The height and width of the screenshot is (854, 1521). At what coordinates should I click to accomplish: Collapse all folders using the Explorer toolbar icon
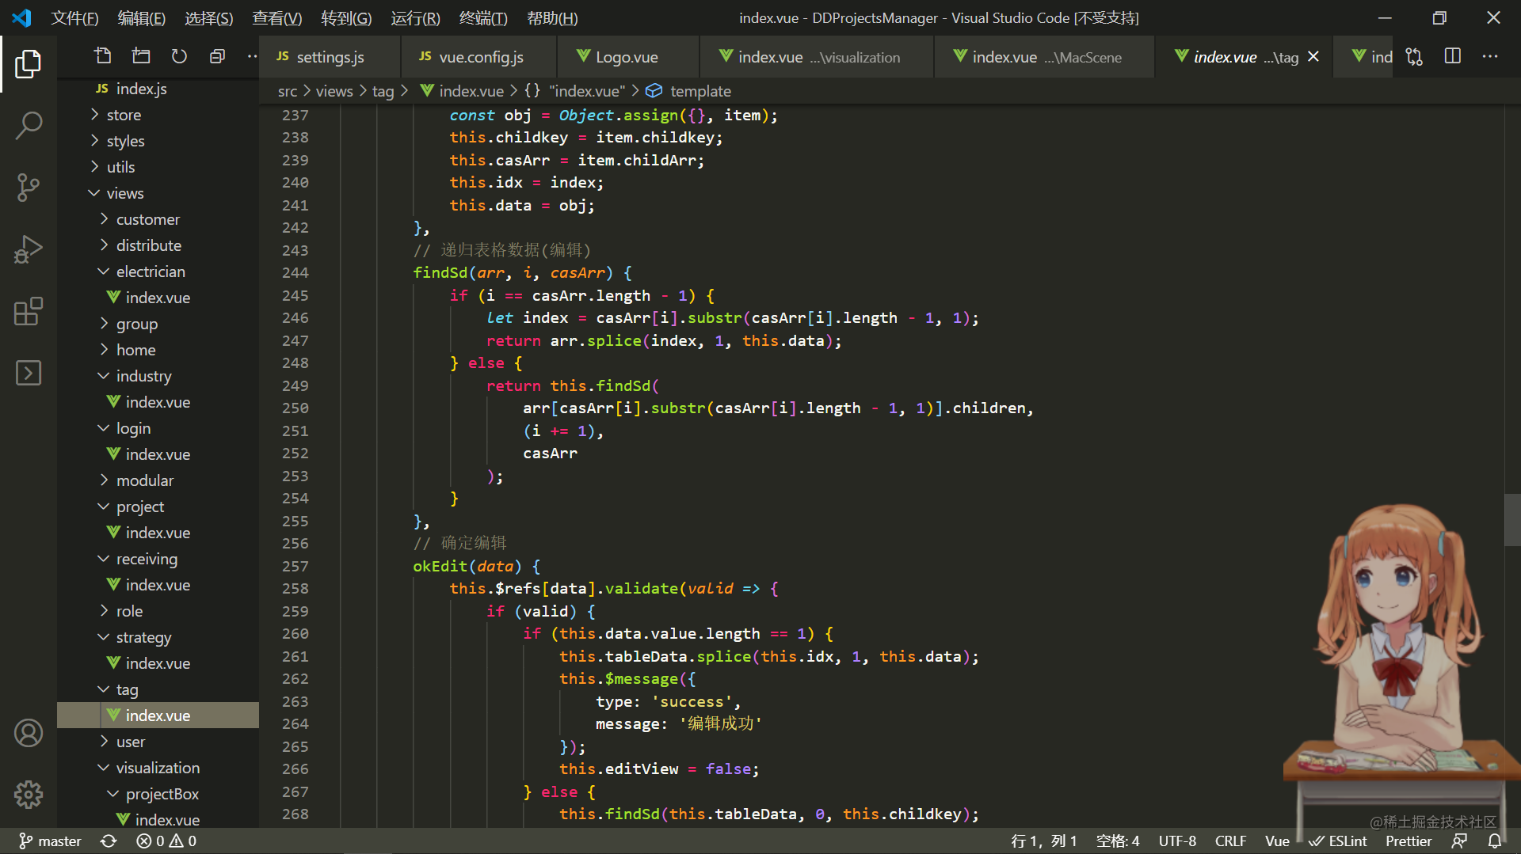pyautogui.click(x=217, y=56)
